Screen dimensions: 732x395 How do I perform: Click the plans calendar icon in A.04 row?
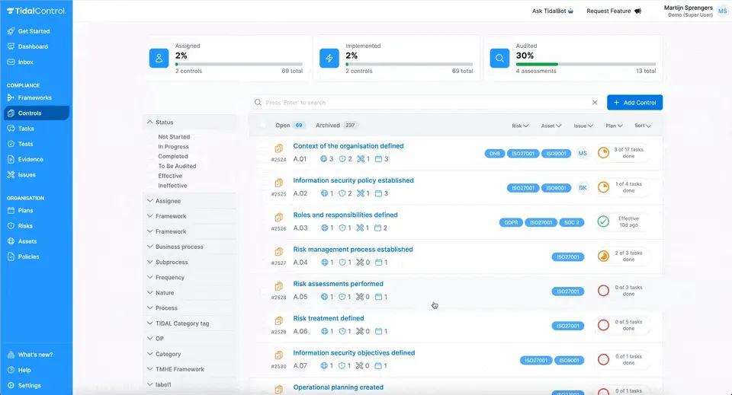(x=379, y=263)
